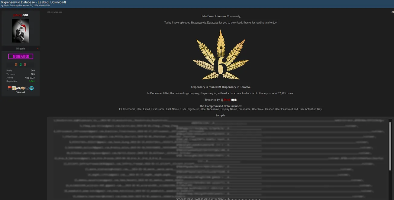The image size is (394, 200).
Task: Click the thread title 6ixpensary.io Database - Leaked
Action: tap(33, 2)
